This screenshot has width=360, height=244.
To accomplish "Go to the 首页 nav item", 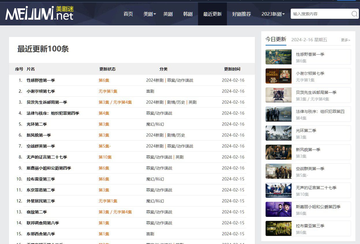I will tap(128, 14).
